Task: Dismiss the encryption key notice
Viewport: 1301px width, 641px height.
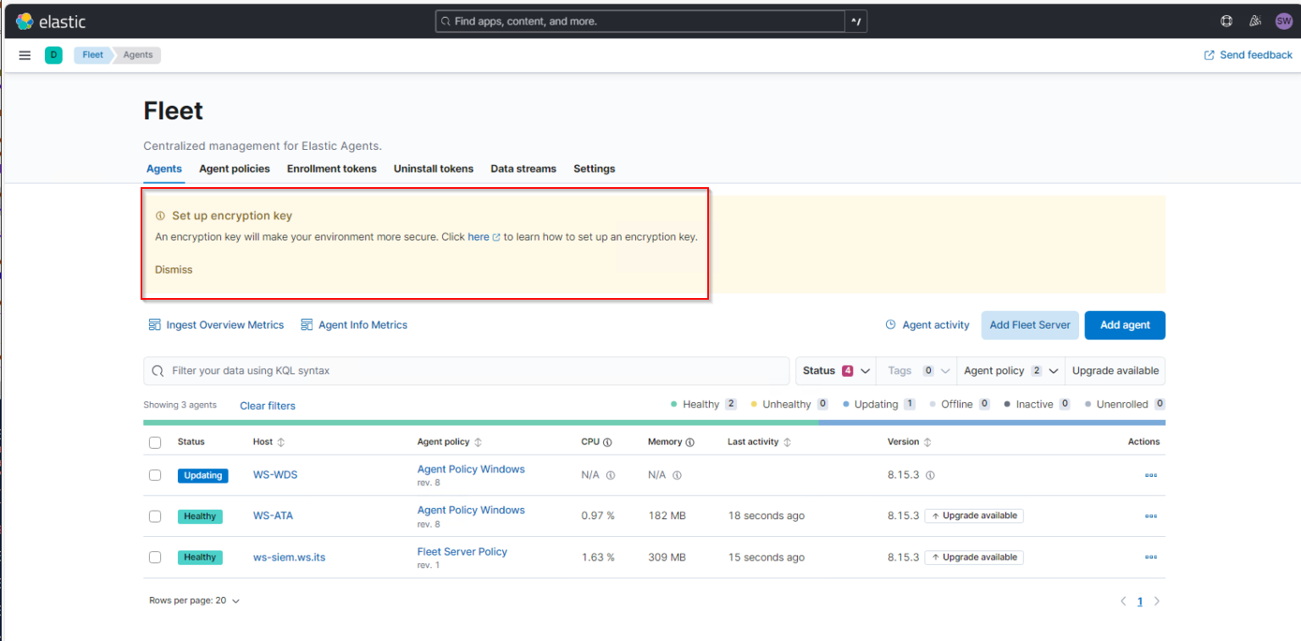Action: [x=174, y=270]
